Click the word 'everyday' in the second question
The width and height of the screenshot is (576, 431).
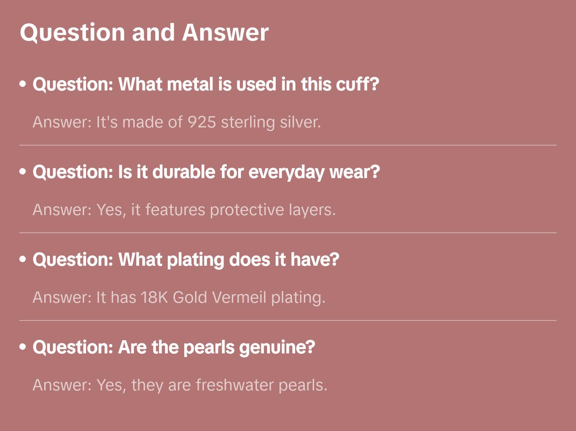286,172
